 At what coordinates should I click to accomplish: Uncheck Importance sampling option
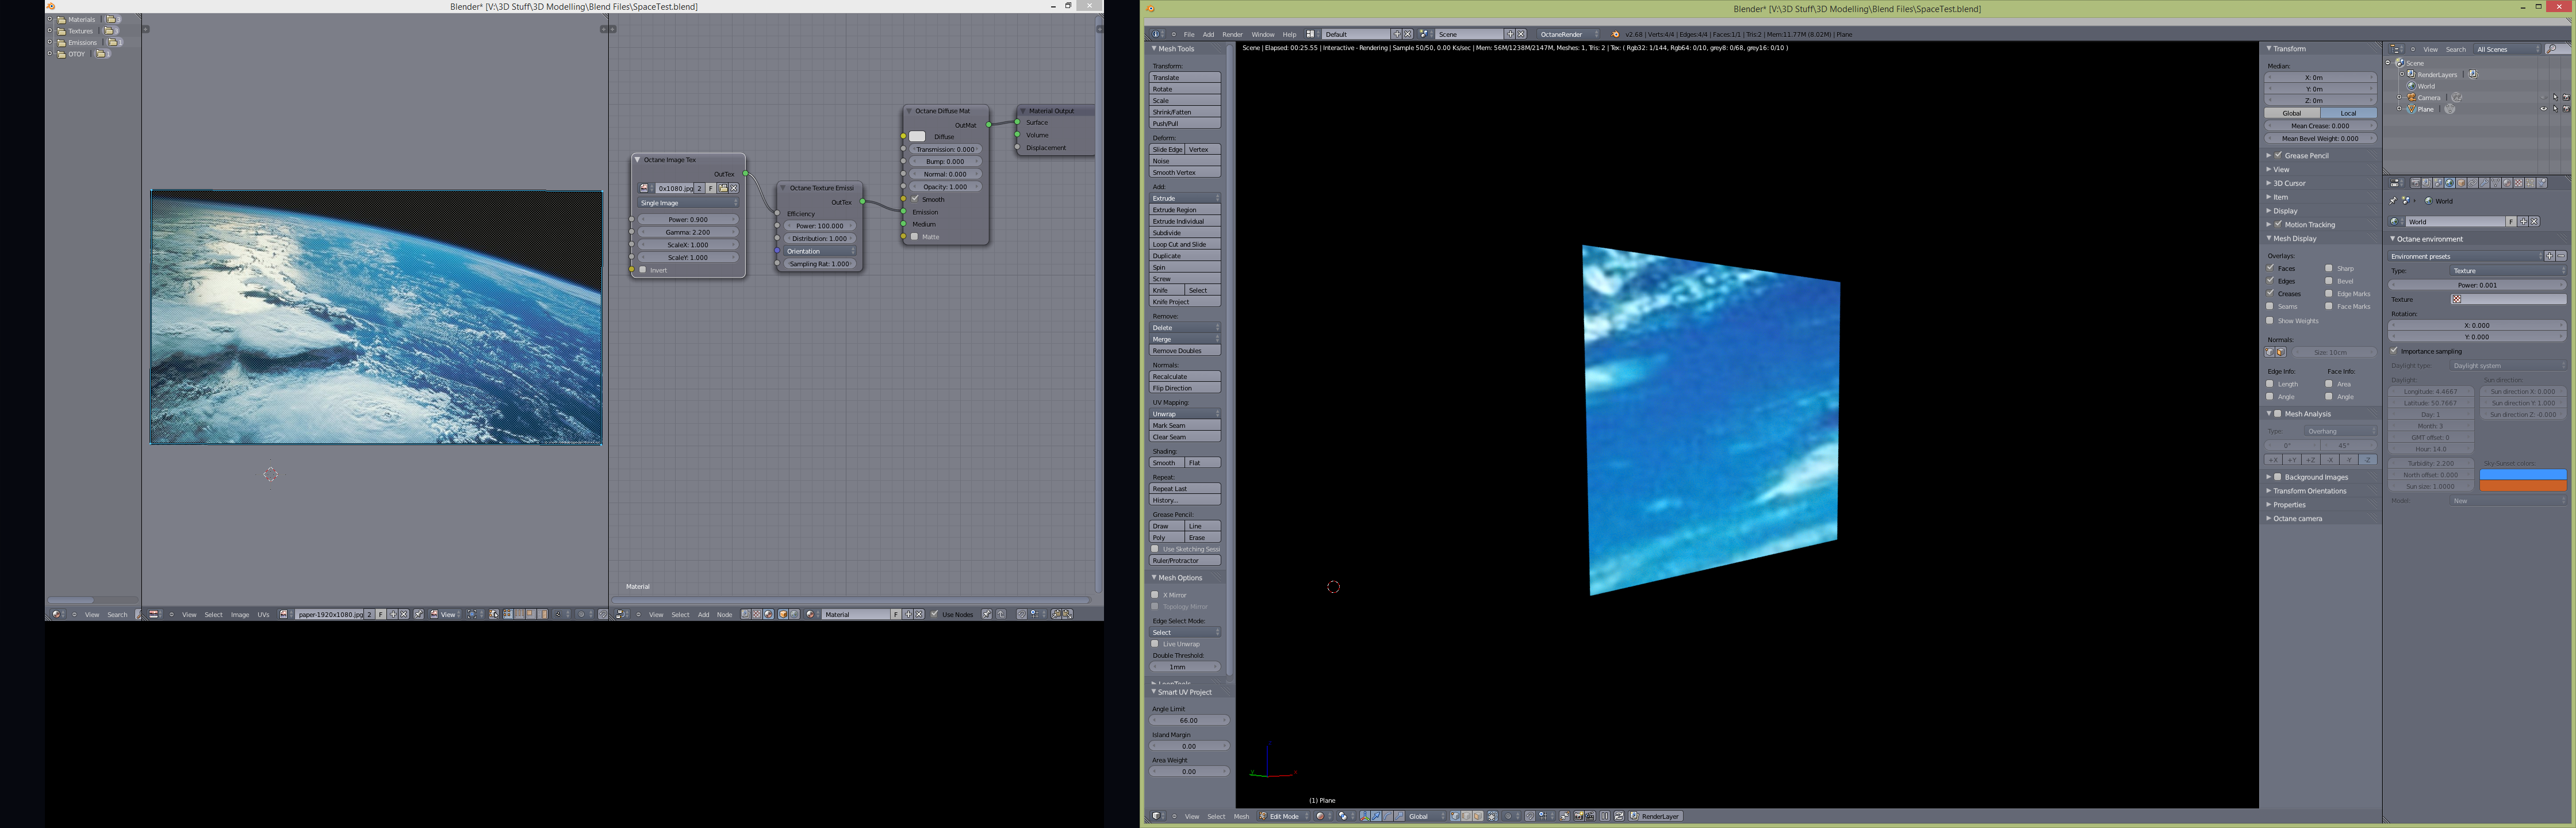click(2395, 351)
